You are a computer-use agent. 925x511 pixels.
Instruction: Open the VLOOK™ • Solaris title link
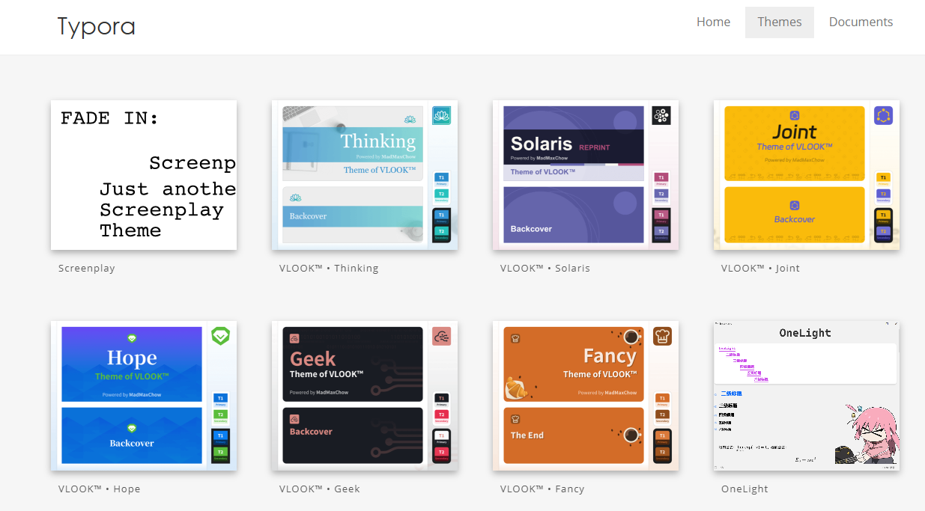click(545, 269)
